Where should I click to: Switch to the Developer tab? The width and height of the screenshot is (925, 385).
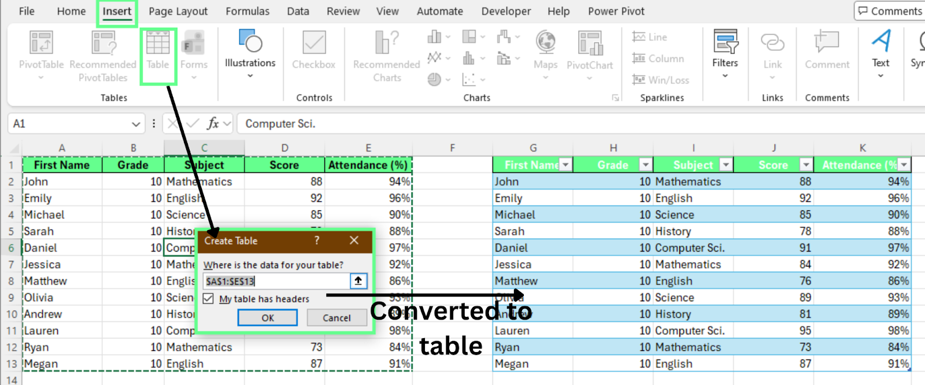(x=506, y=11)
